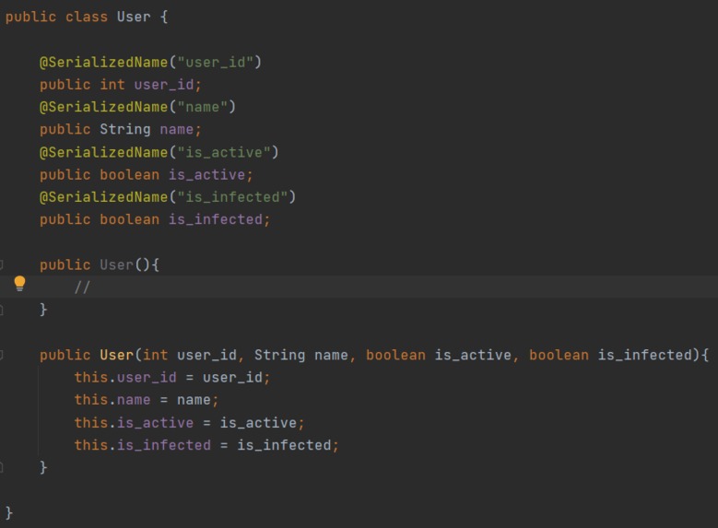Click the 'this.name = name;' assignment

(147, 400)
